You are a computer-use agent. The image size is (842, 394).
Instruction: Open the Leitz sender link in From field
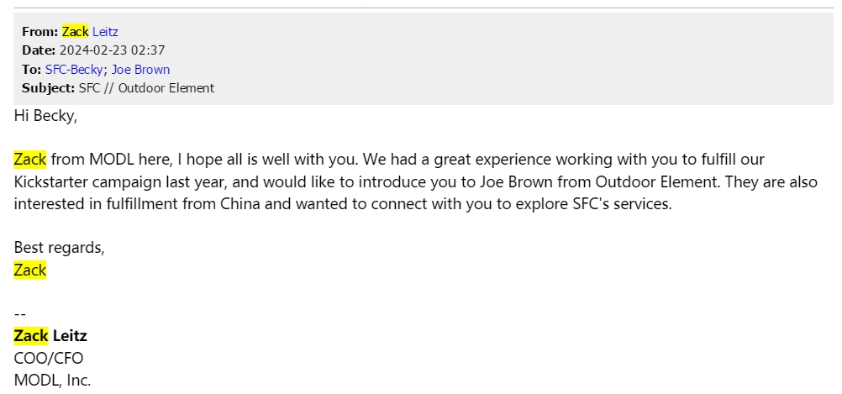[105, 32]
